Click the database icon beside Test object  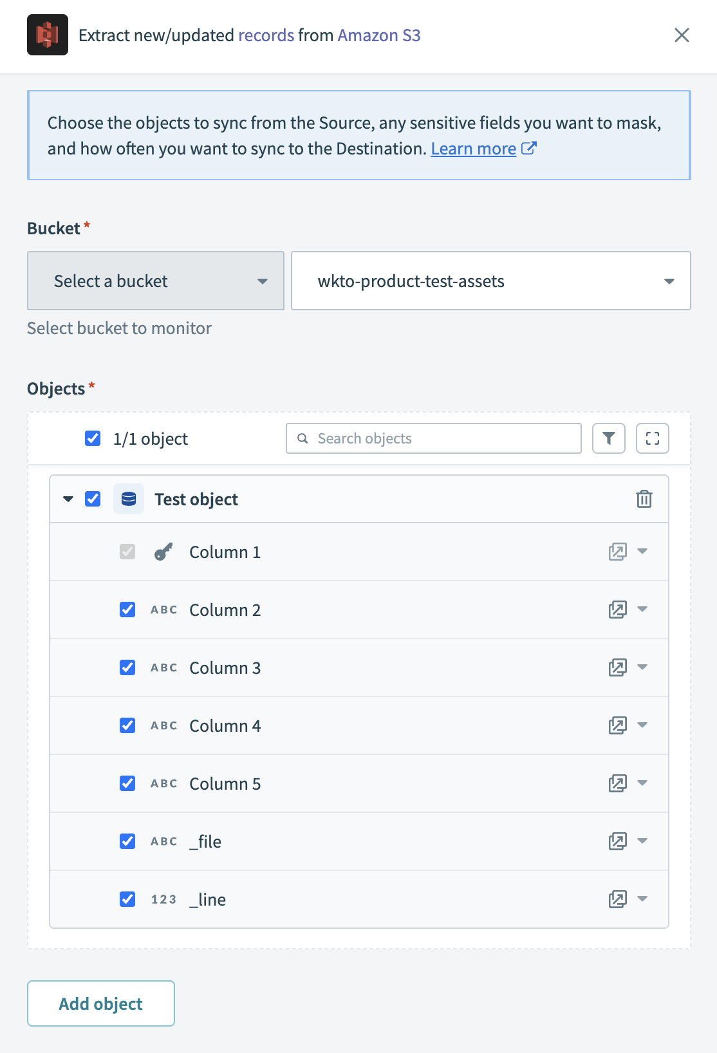(129, 499)
